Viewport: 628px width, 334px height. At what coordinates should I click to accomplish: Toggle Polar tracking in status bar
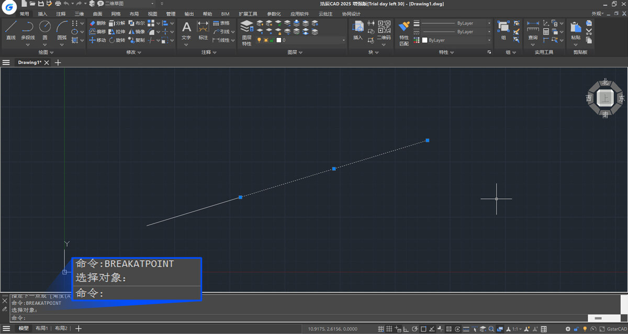point(414,329)
